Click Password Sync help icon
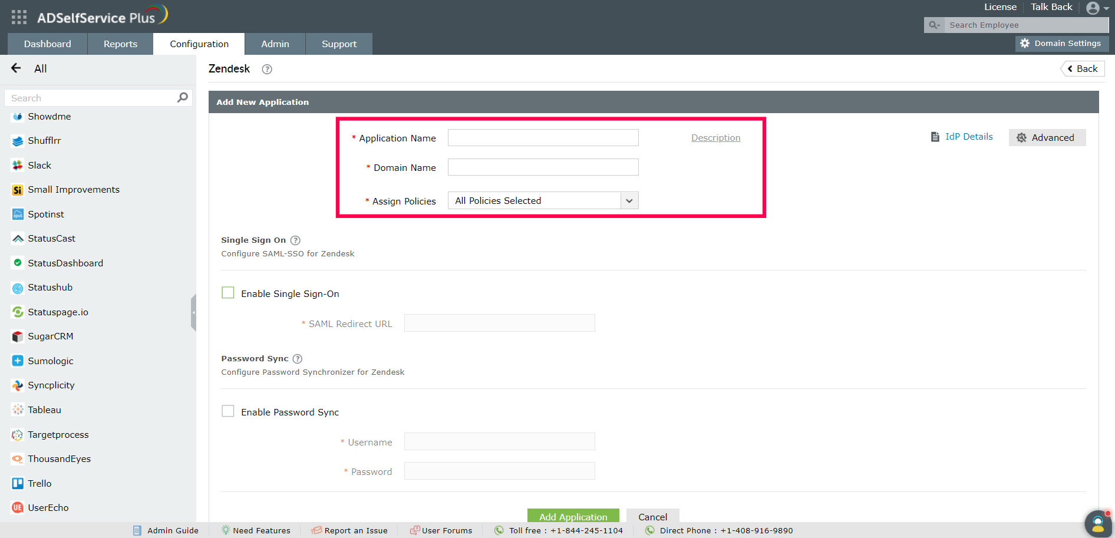This screenshot has height=538, width=1115. pos(298,359)
